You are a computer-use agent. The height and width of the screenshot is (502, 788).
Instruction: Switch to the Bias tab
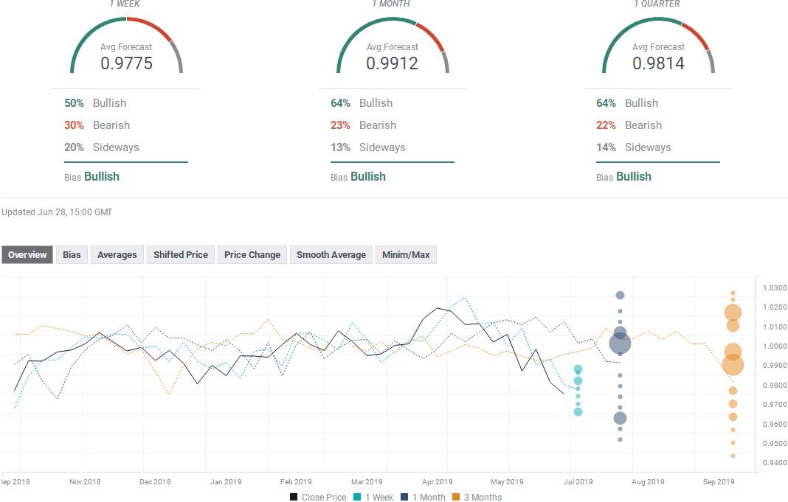click(x=72, y=255)
